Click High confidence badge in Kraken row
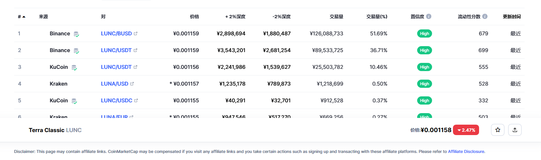 [x=425, y=84]
